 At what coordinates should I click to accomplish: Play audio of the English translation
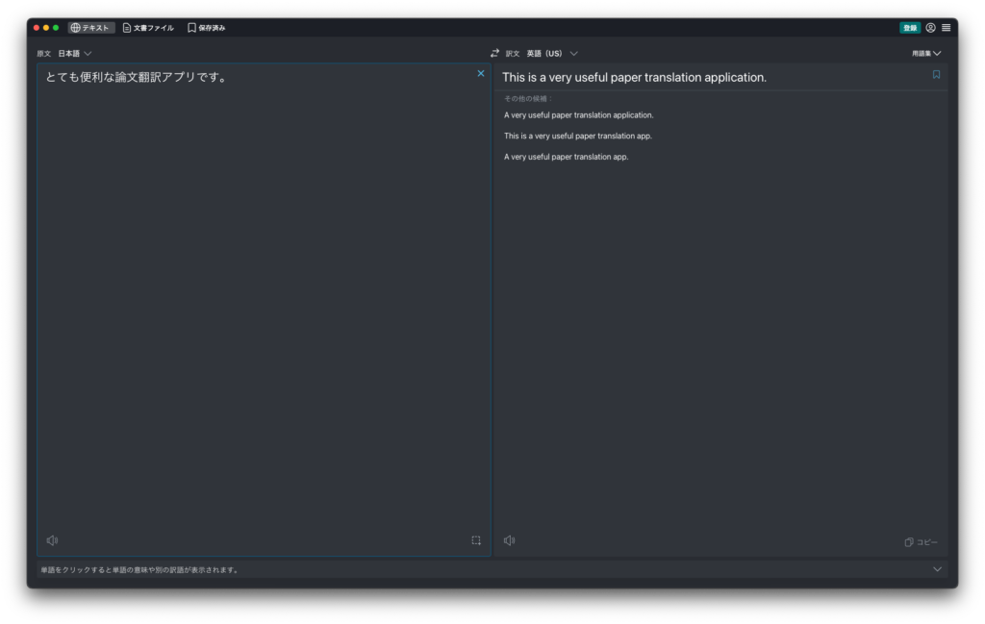tap(509, 540)
